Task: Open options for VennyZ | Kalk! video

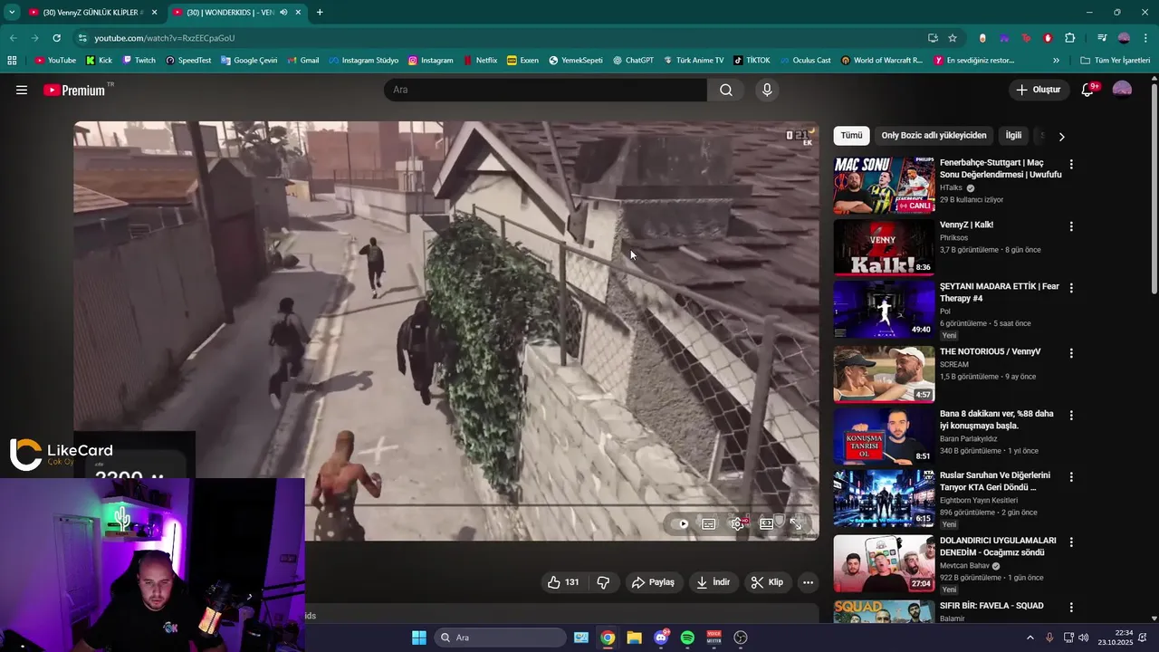Action: click(x=1071, y=226)
